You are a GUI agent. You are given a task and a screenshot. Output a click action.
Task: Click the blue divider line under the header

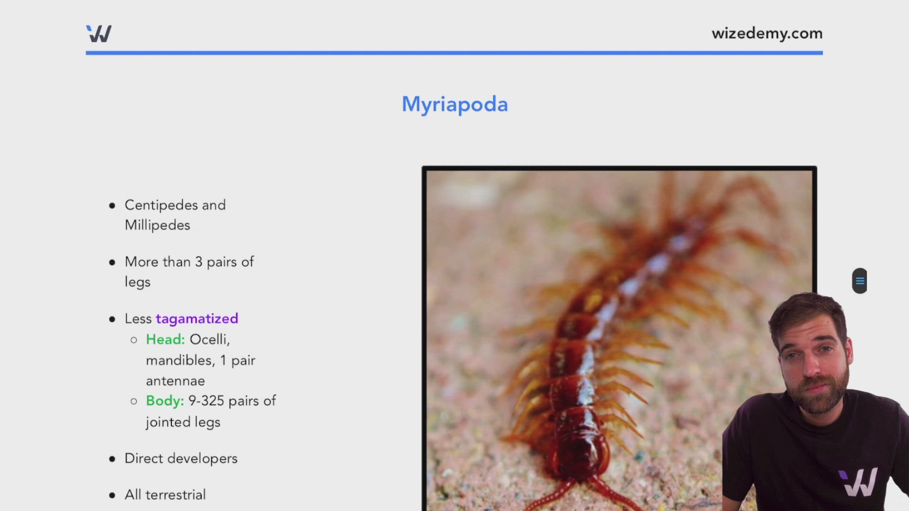(x=454, y=53)
